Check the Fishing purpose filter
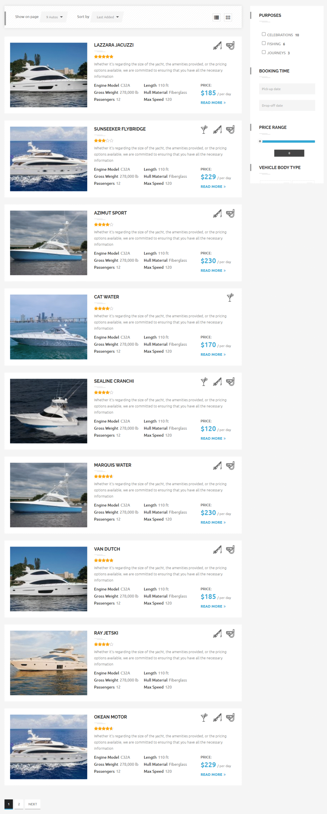 click(264, 43)
